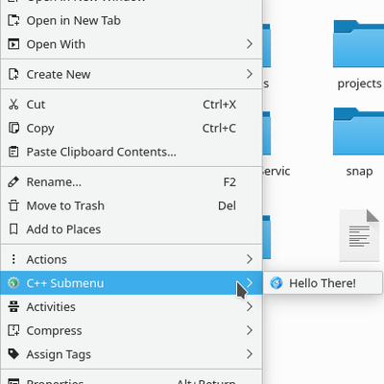Screen dimensions: 384x384
Task: Expand the Assign Tags submenu chevron
Action: pos(250,353)
